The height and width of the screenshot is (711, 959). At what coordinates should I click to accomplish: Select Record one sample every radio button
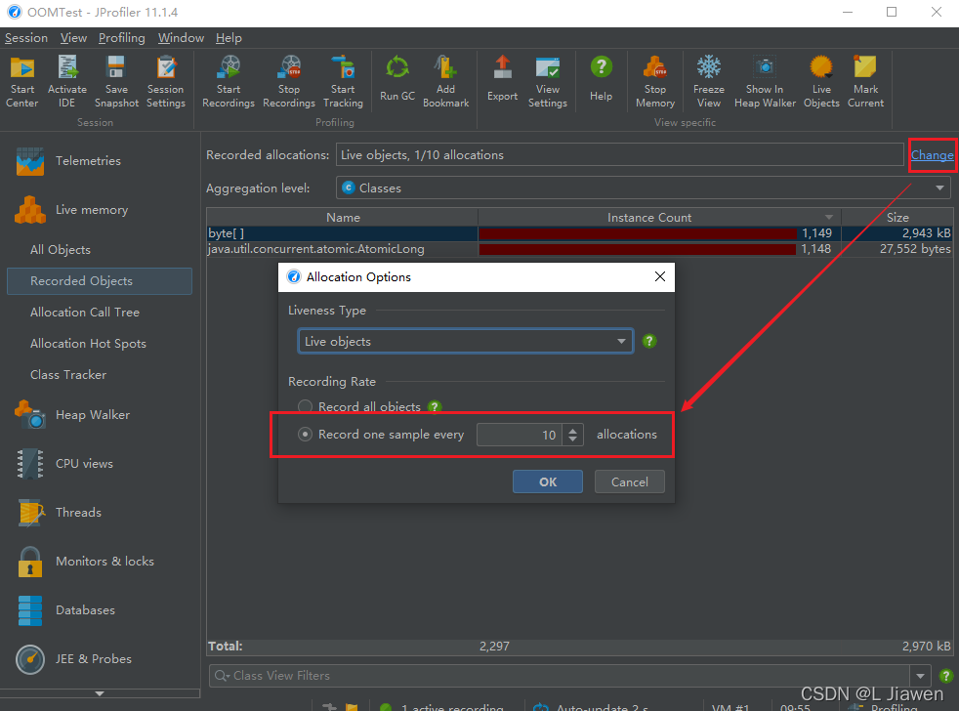[x=305, y=435]
